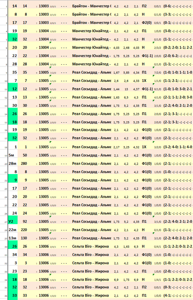
Task: Select the cell with value 130
Action: click(x=24, y=238)
